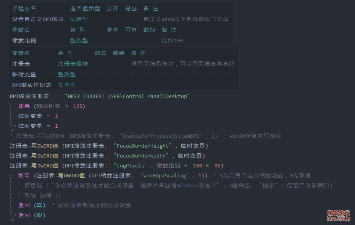Click the 返回 (假) statement
The image size is (355, 225).
coord(32,215)
